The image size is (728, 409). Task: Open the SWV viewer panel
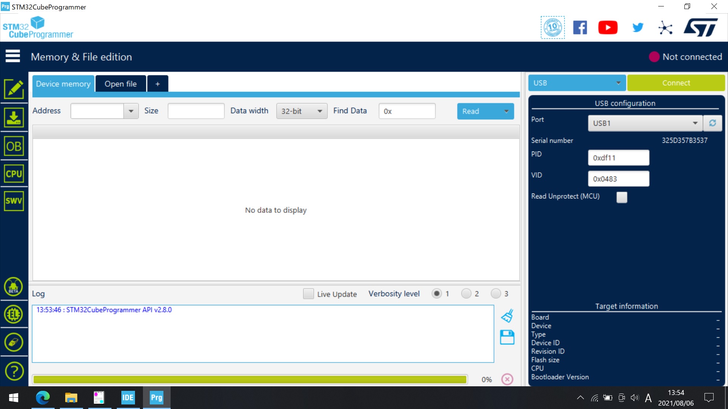[14, 201]
